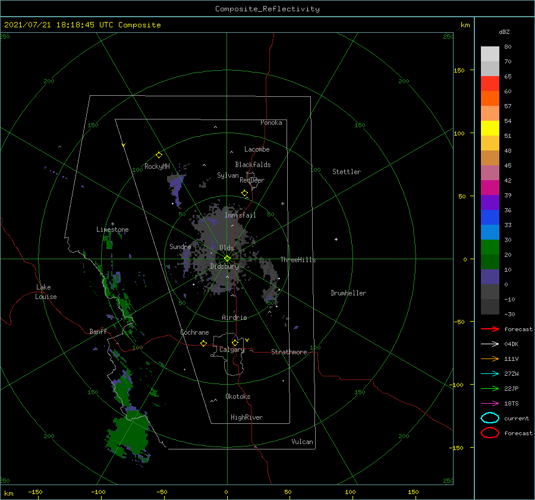The width and height of the screenshot is (535, 500).
Task: Click white asterisk southeast of RedDeer
Action: (x=282, y=204)
